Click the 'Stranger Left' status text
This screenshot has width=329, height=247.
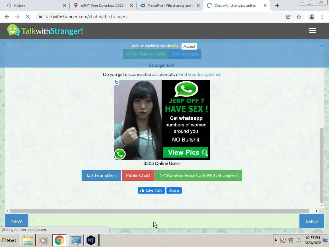tap(162, 65)
